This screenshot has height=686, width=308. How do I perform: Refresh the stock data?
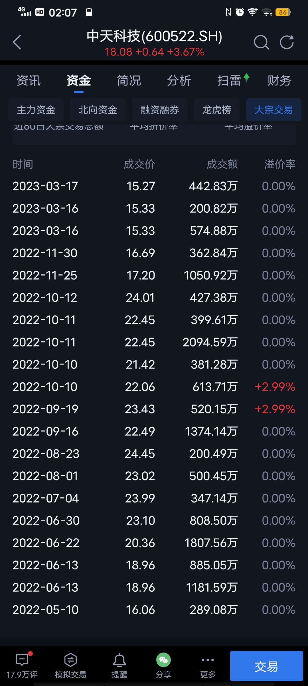coord(287,42)
